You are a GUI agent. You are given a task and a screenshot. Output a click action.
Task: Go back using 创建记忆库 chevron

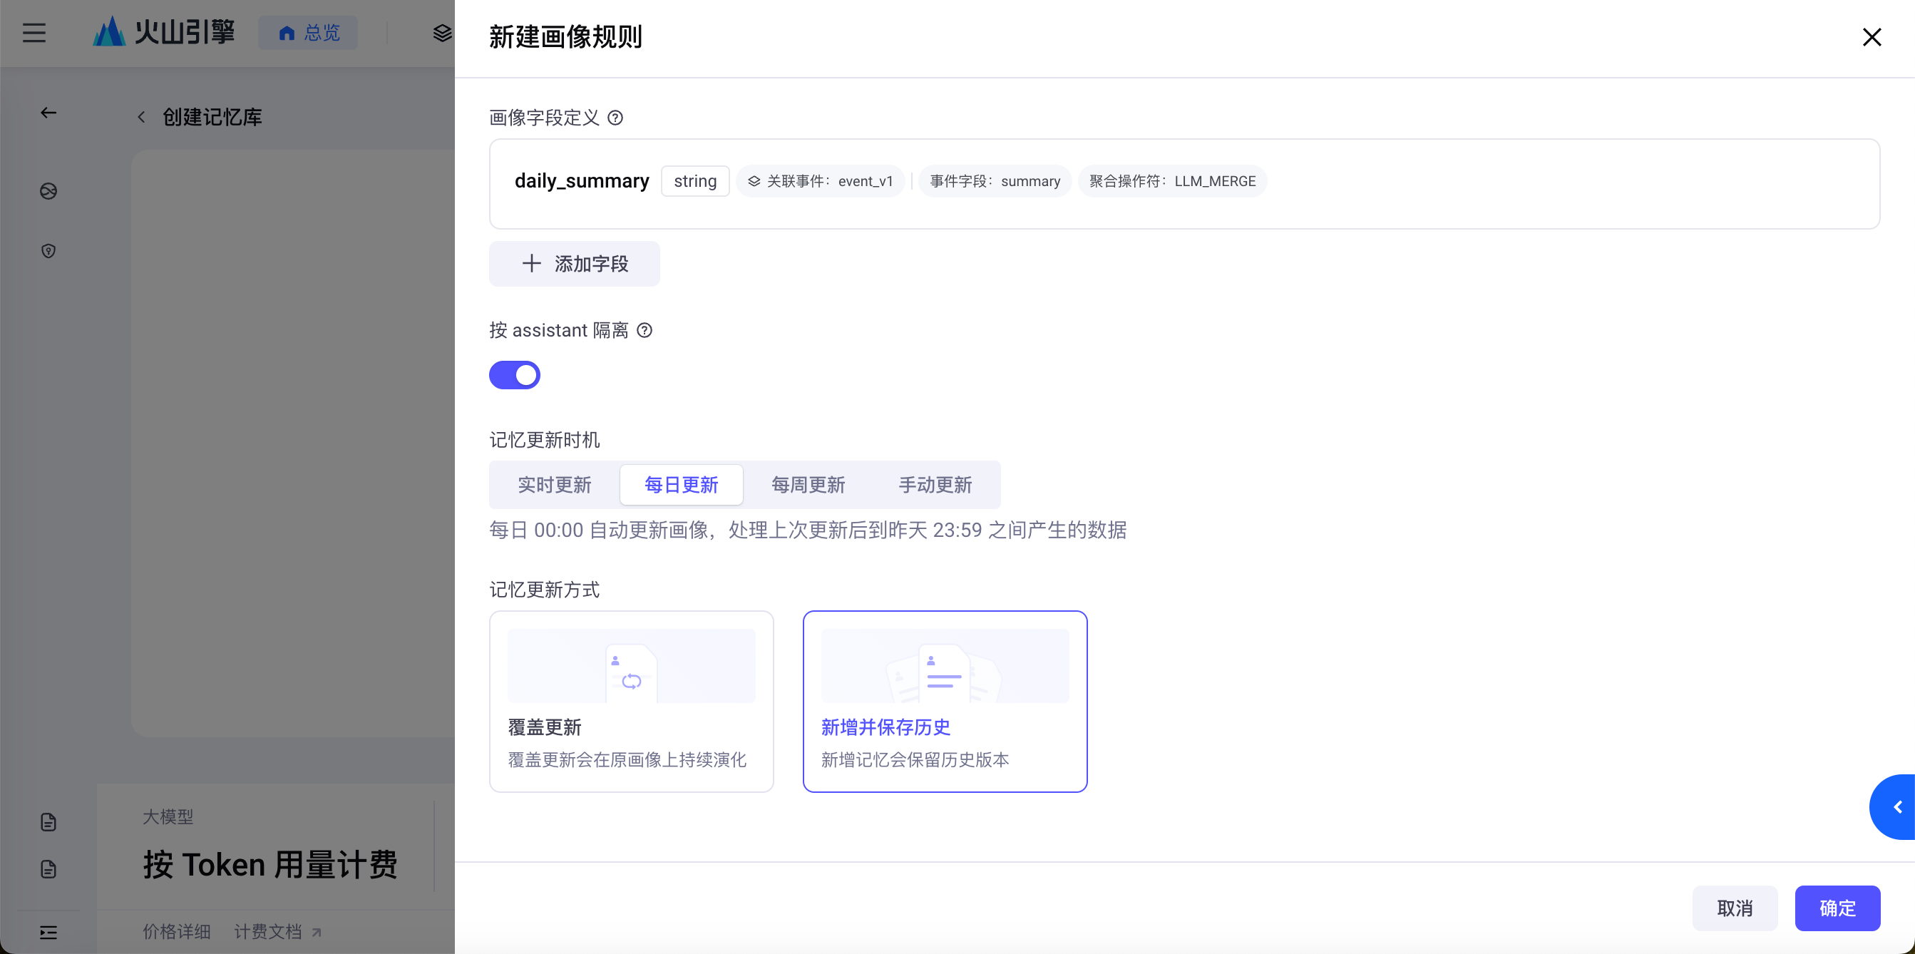coord(141,118)
